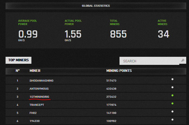Open the TOP MINERS tab
Viewport: 189px width, 125px height.
pyautogui.click(x=18, y=60)
